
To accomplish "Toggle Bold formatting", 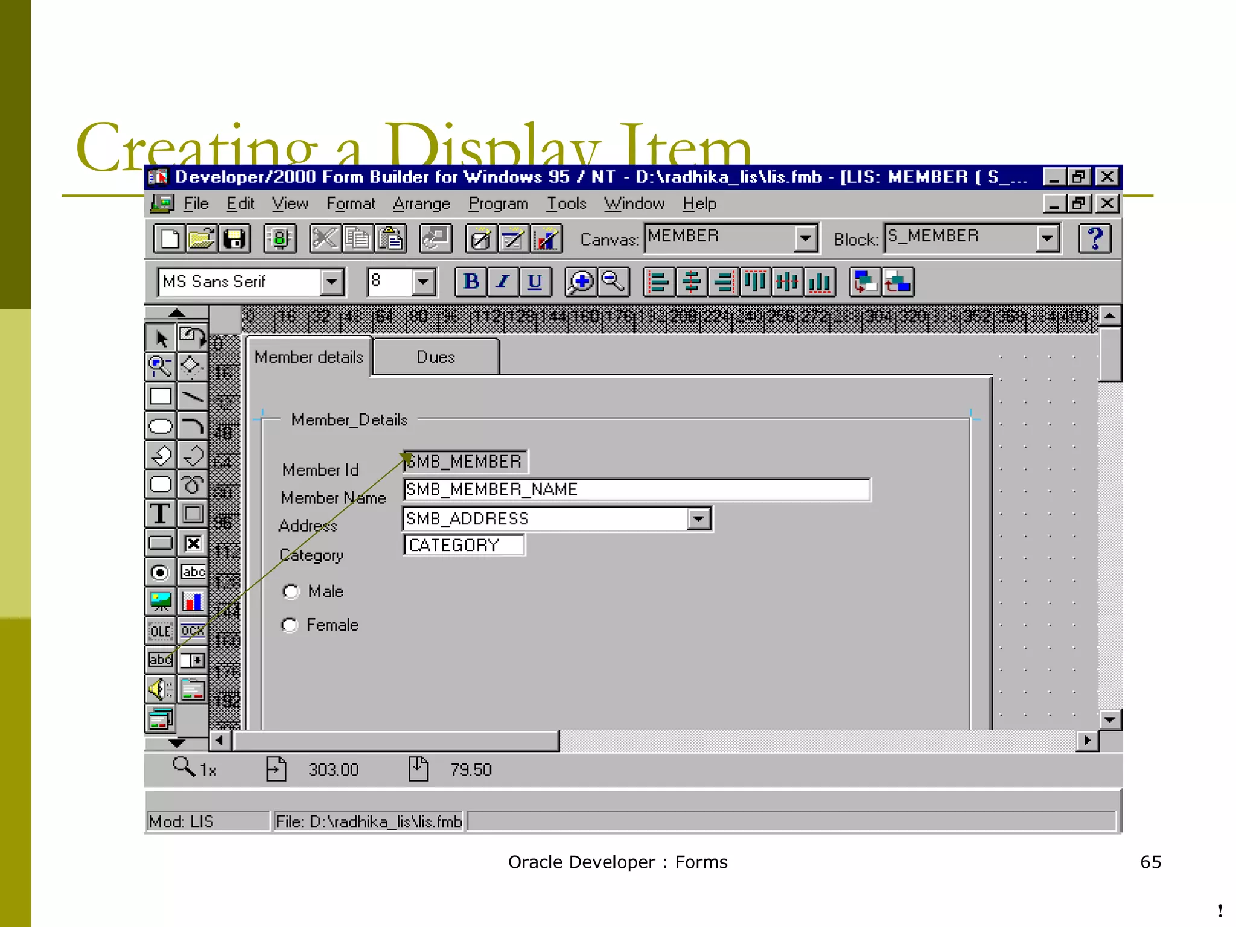I will tap(471, 282).
